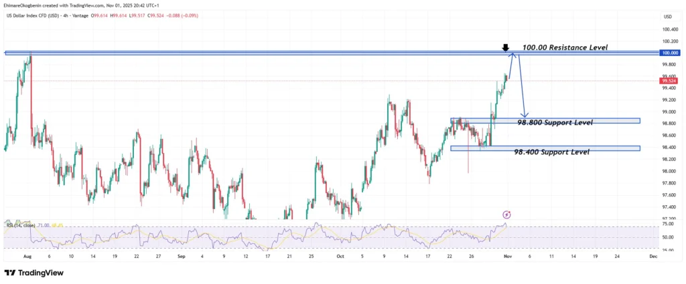This screenshot has width=686, height=284.
Task: Click 97.600 on the price axis
Action: (x=668, y=194)
